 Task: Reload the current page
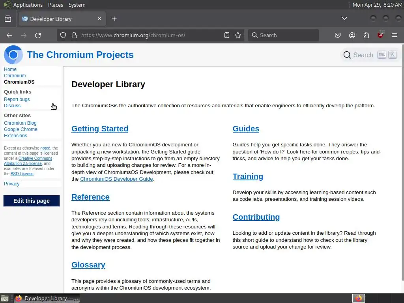point(38,35)
